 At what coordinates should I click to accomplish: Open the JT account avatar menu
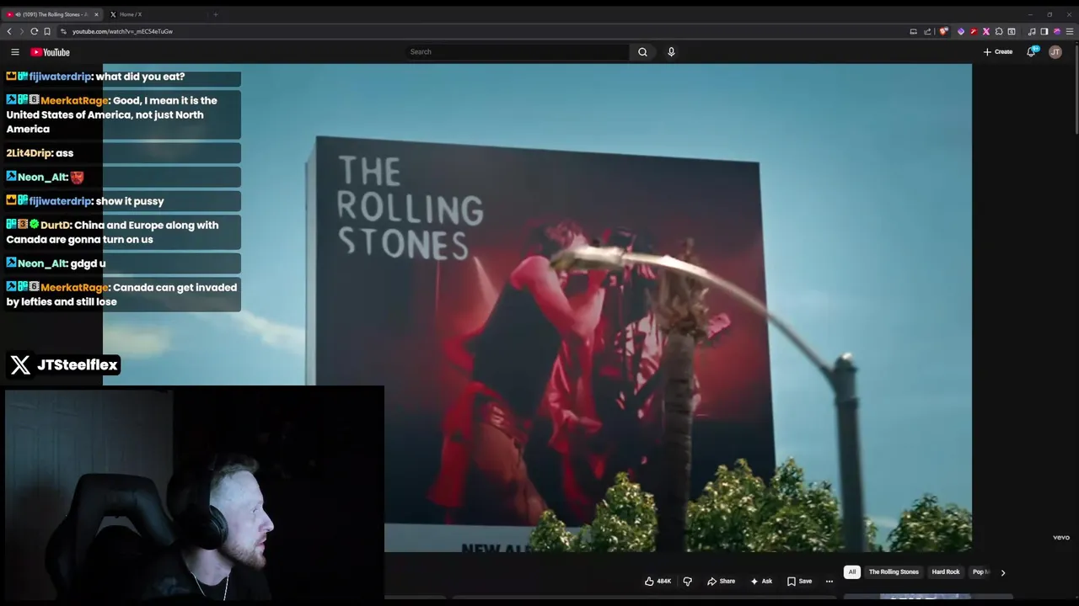(1055, 52)
